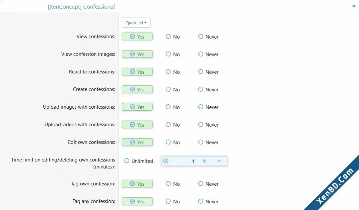Screen dimensions: 359x210
Task: Select Yes for View confessions
Action: click(137, 37)
